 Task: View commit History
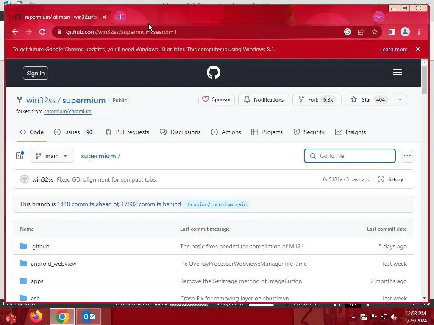coord(390,179)
